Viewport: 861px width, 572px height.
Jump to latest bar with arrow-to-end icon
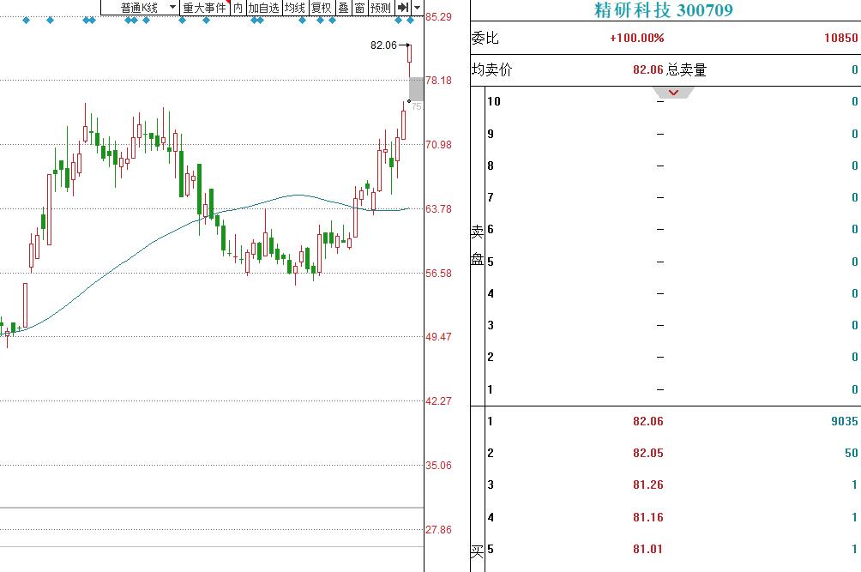click(x=403, y=8)
